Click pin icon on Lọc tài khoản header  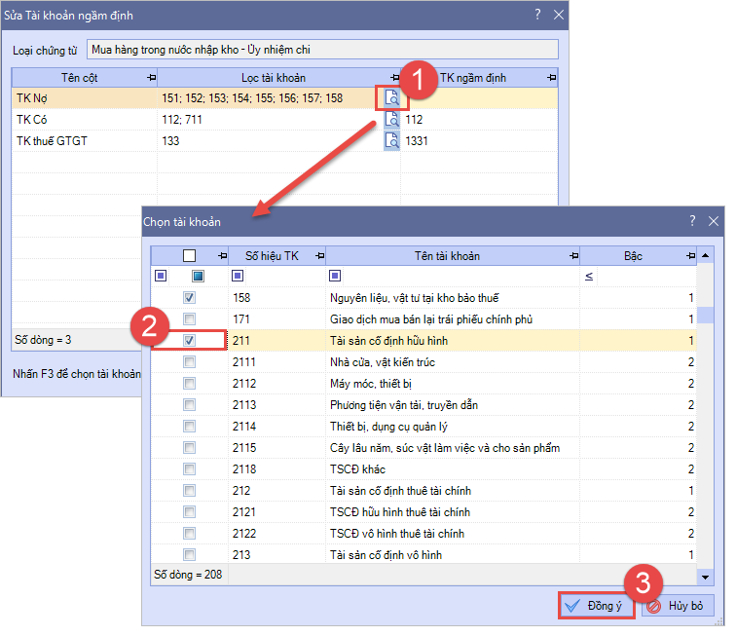[393, 77]
